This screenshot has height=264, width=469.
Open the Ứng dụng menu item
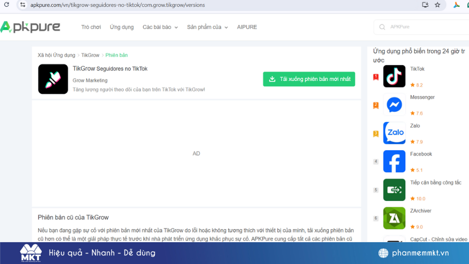(121, 27)
